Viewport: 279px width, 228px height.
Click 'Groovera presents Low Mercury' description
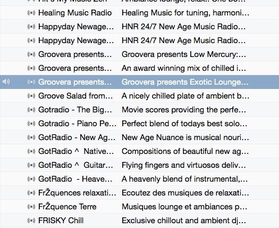184,54
